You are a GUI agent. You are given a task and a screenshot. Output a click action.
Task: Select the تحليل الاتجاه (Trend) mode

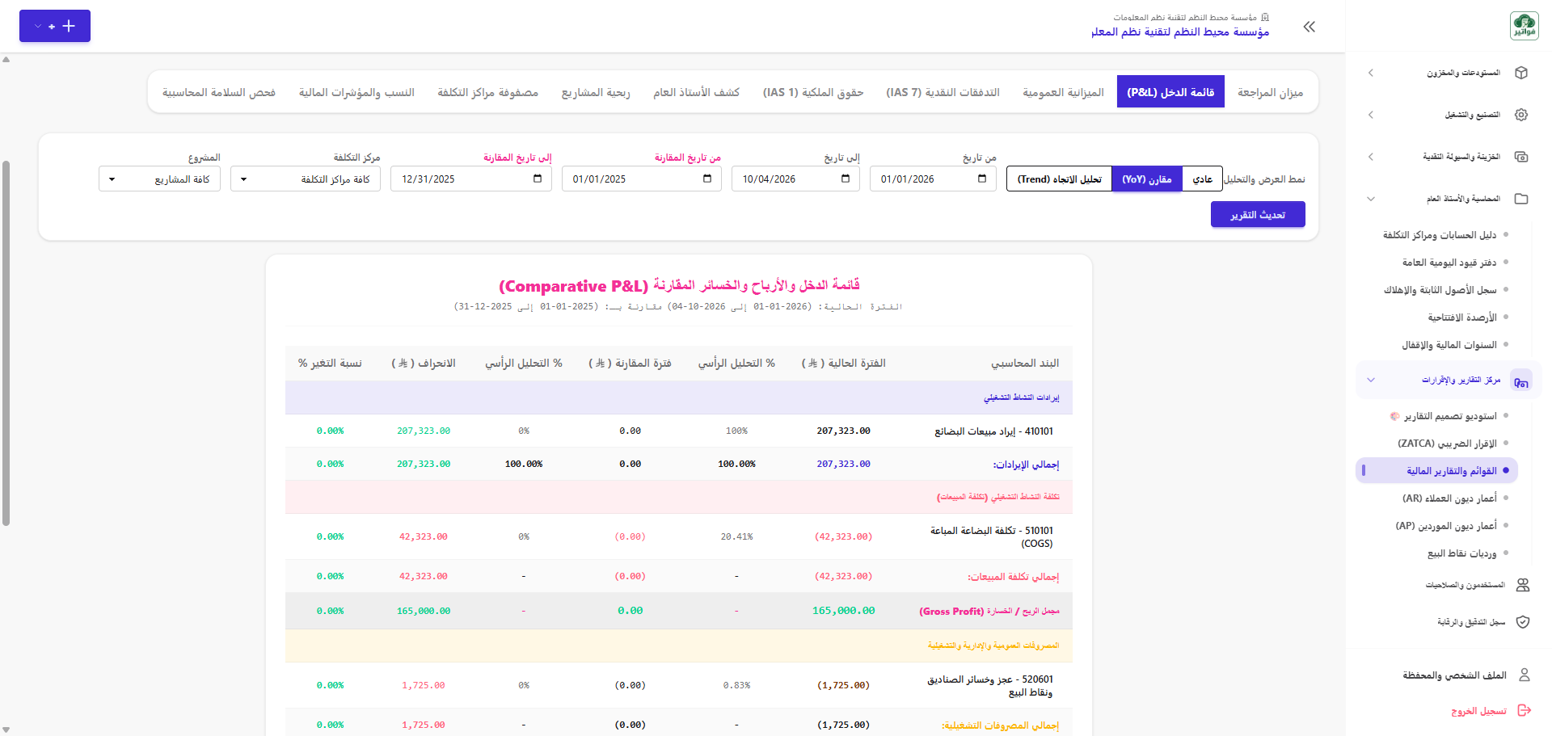1059,179
